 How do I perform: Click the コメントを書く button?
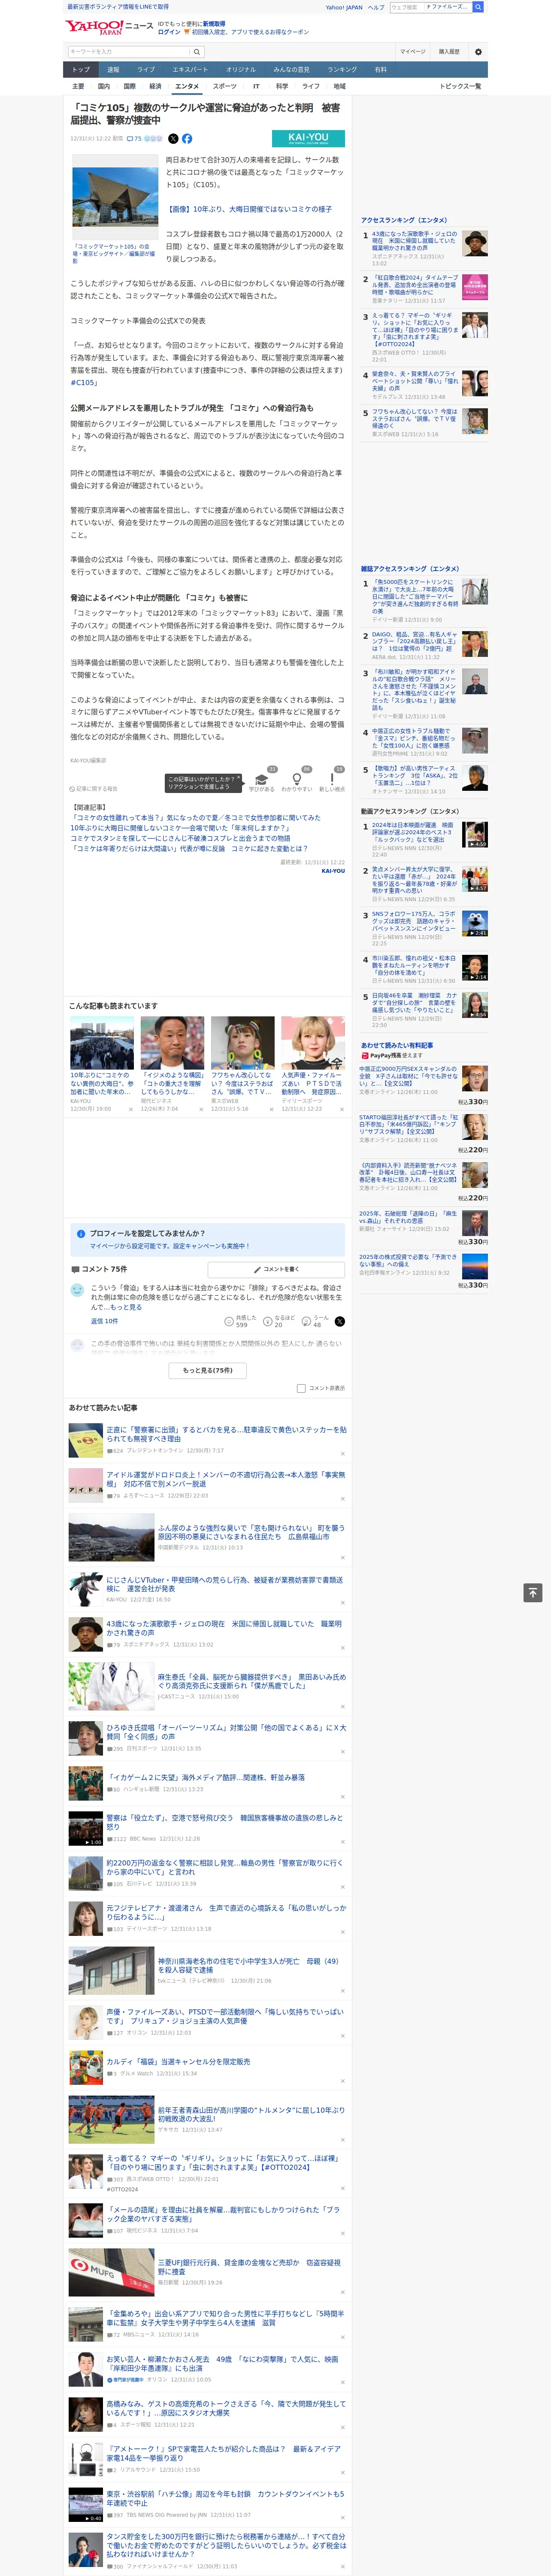(276, 1269)
